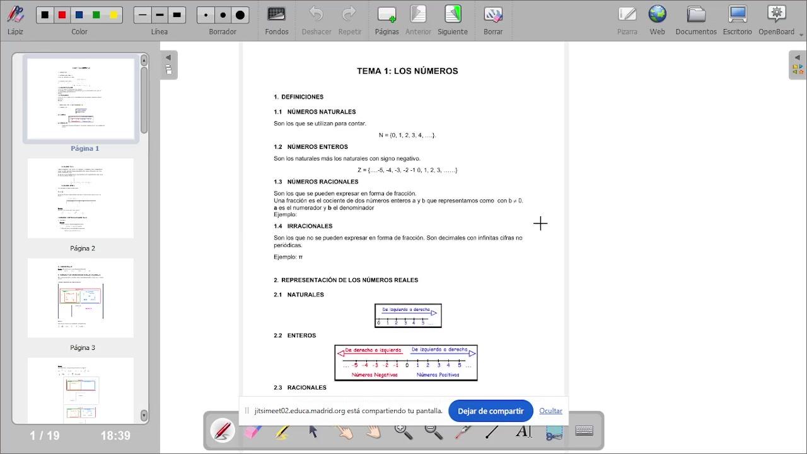Screen dimensions: 807x454
Task: Open the Lápiz stylus palette button
Action: point(15,20)
